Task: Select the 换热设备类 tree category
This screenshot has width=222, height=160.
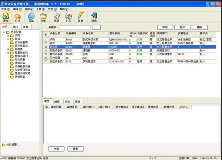Action: pyautogui.click(x=21, y=46)
